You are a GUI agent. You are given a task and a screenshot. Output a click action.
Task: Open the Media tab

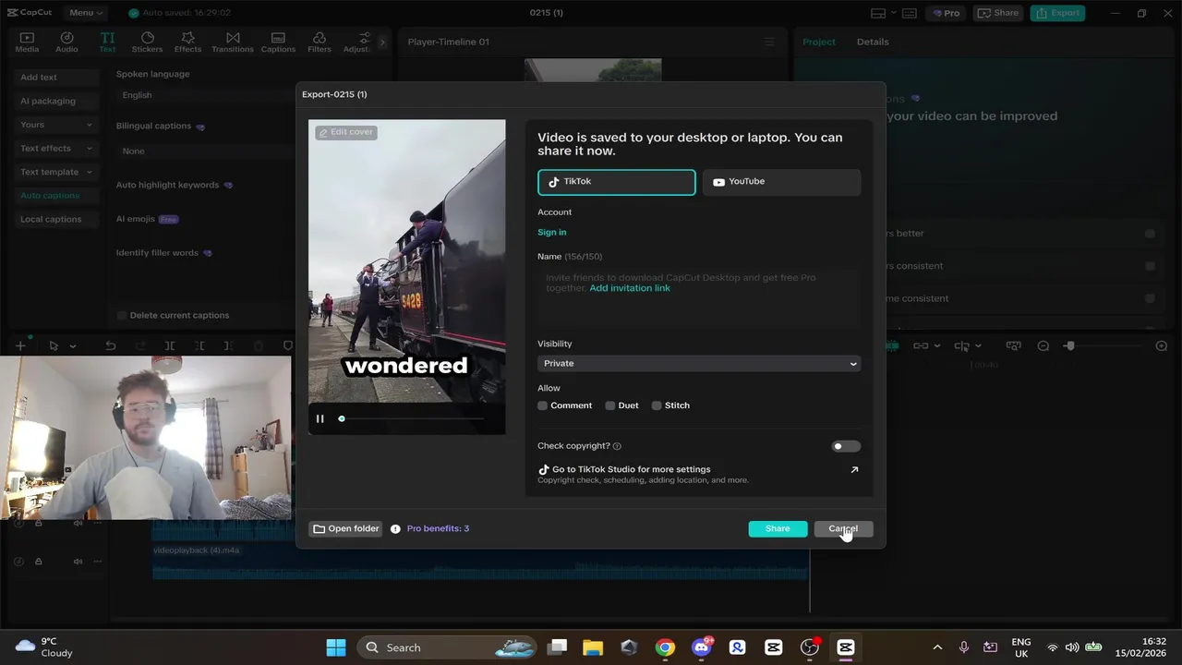[x=27, y=42]
